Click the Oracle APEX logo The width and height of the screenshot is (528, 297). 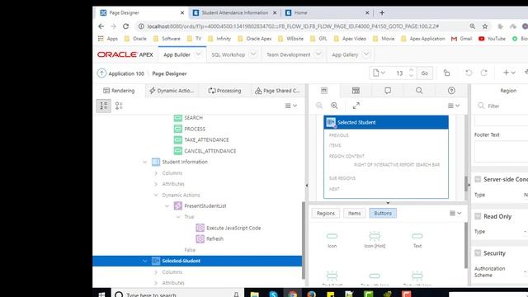pyautogui.click(x=125, y=54)
